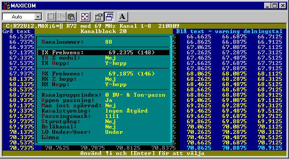Select the Passningsmask row
The height and width of the screenshot is (159, 289).
[104, 116]
